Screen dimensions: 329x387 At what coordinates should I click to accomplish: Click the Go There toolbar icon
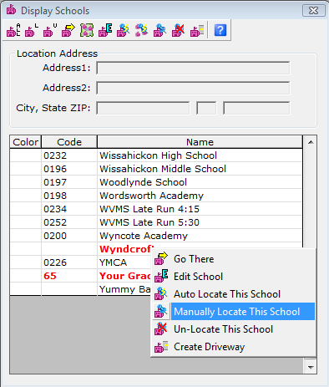[68, 30]
